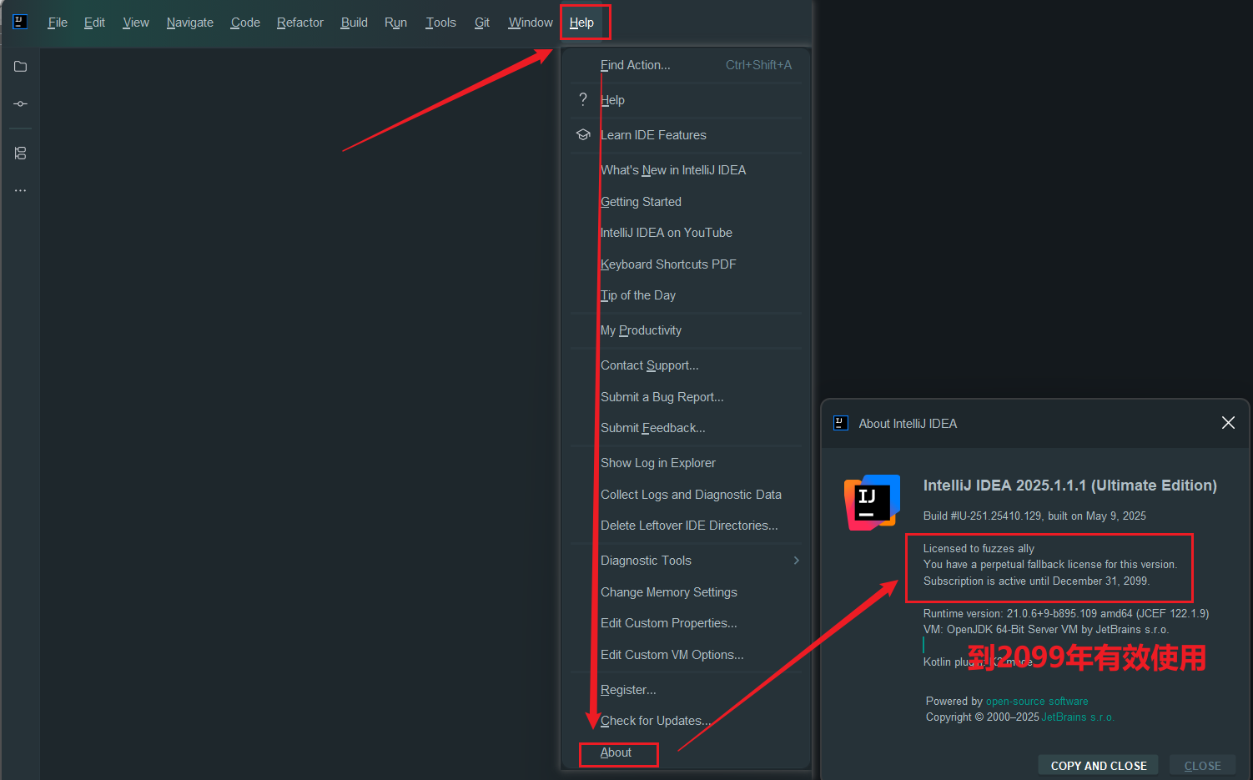Open the Navigate menu
The image size is (1253, 780).
pyautogui.click(x=190, y=23)
